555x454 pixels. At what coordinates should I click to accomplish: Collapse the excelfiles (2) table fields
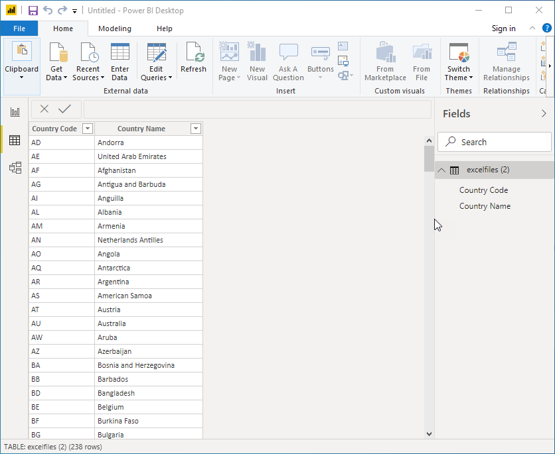pos(441,170)
